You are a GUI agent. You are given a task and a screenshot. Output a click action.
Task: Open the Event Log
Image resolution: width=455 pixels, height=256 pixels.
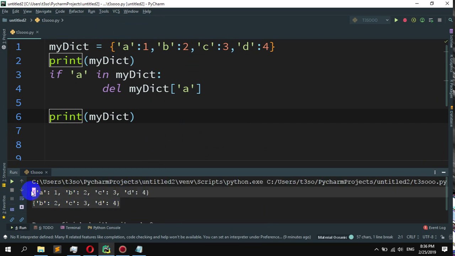tap(434, 228)
